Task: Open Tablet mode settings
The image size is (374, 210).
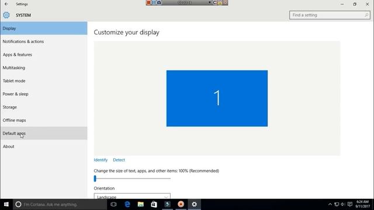Action: tap(44, 80)
